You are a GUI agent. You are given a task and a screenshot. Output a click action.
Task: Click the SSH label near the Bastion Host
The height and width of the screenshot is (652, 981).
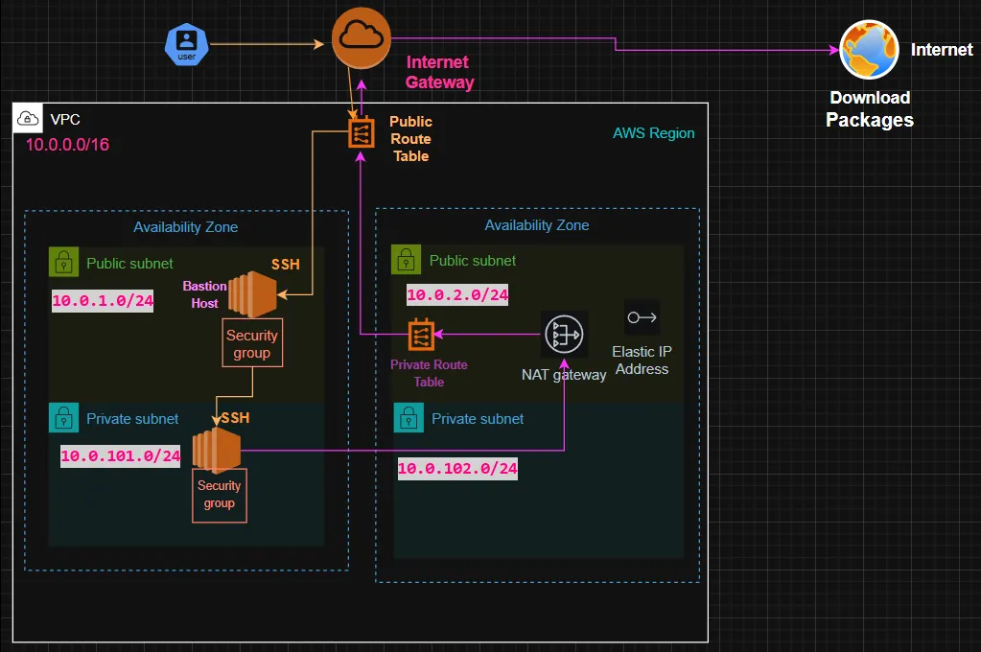pos(285,265)
